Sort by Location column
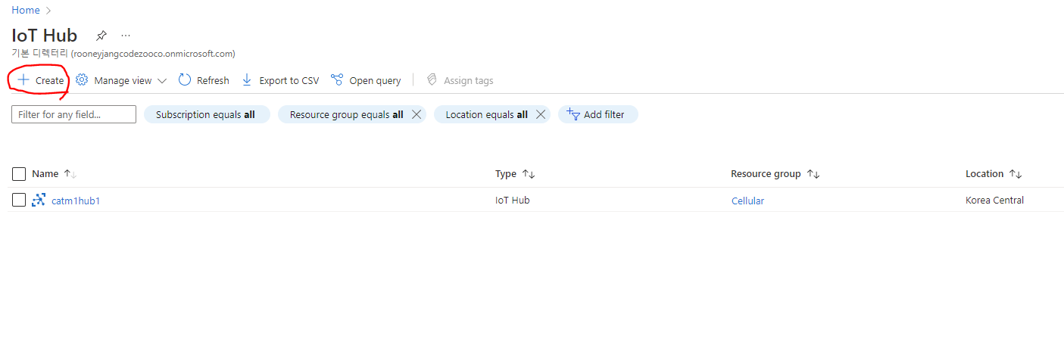The height and width of the screenshot is (364, 1064). click(994, 174)
